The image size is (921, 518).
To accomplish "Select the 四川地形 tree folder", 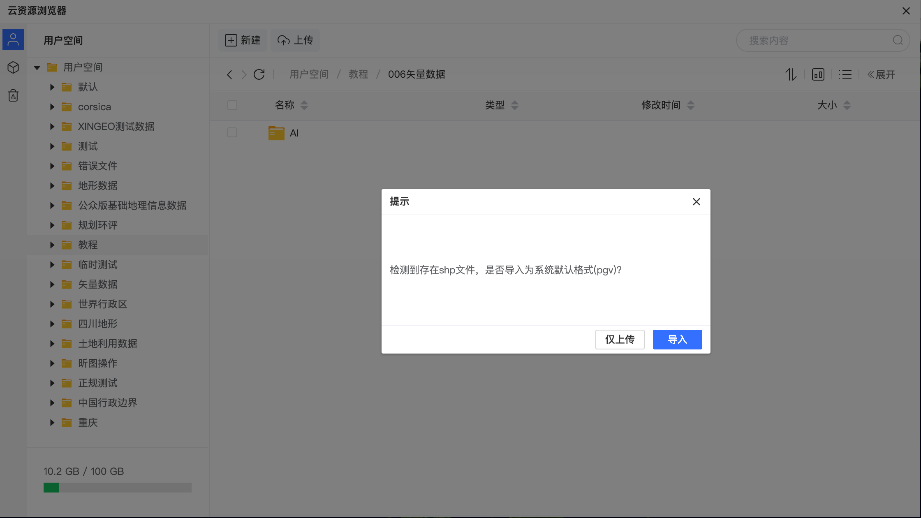I will (98, 324).
